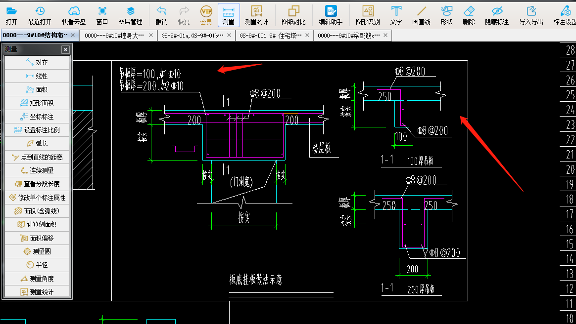Choose the 形状 shape tool
This screenshot has height=324, width=576.
click(x=446, y=15)
